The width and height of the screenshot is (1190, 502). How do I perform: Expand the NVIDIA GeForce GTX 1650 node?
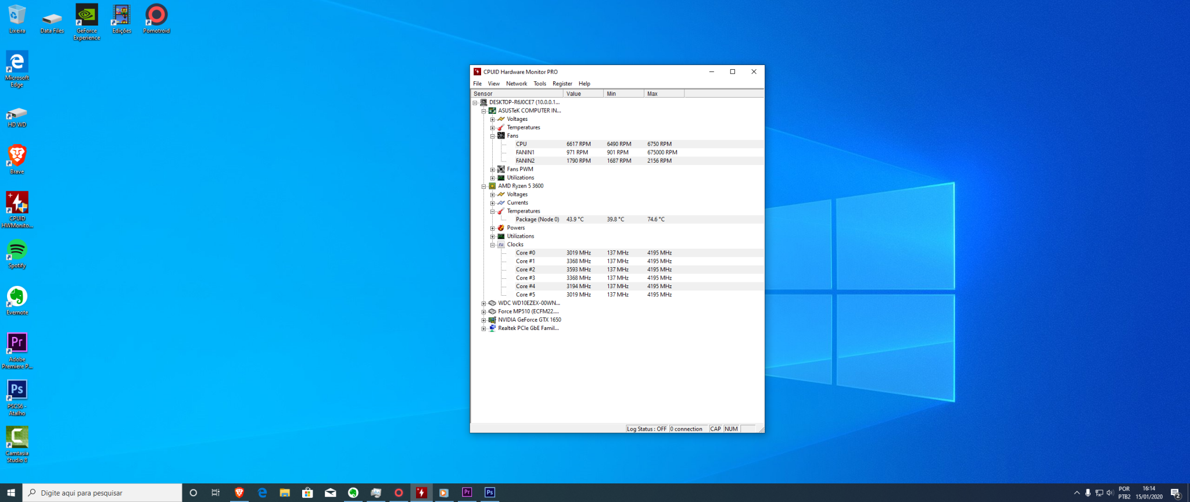coord(483,320)
